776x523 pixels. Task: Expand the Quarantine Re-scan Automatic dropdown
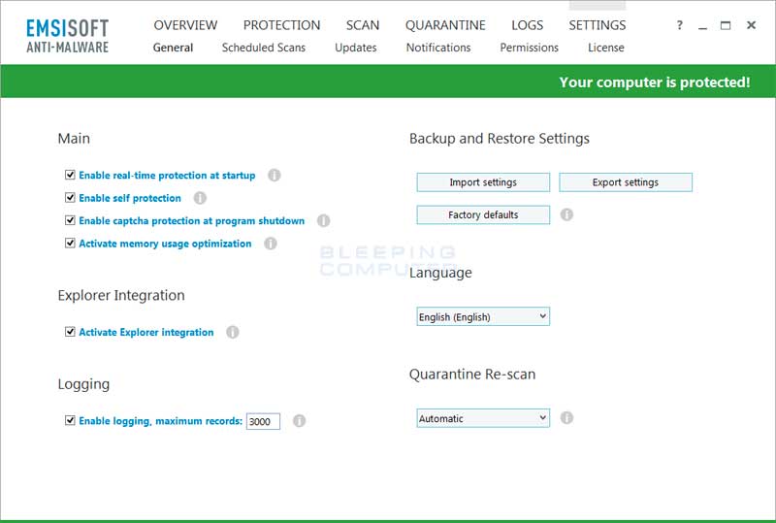pos(483,418)
